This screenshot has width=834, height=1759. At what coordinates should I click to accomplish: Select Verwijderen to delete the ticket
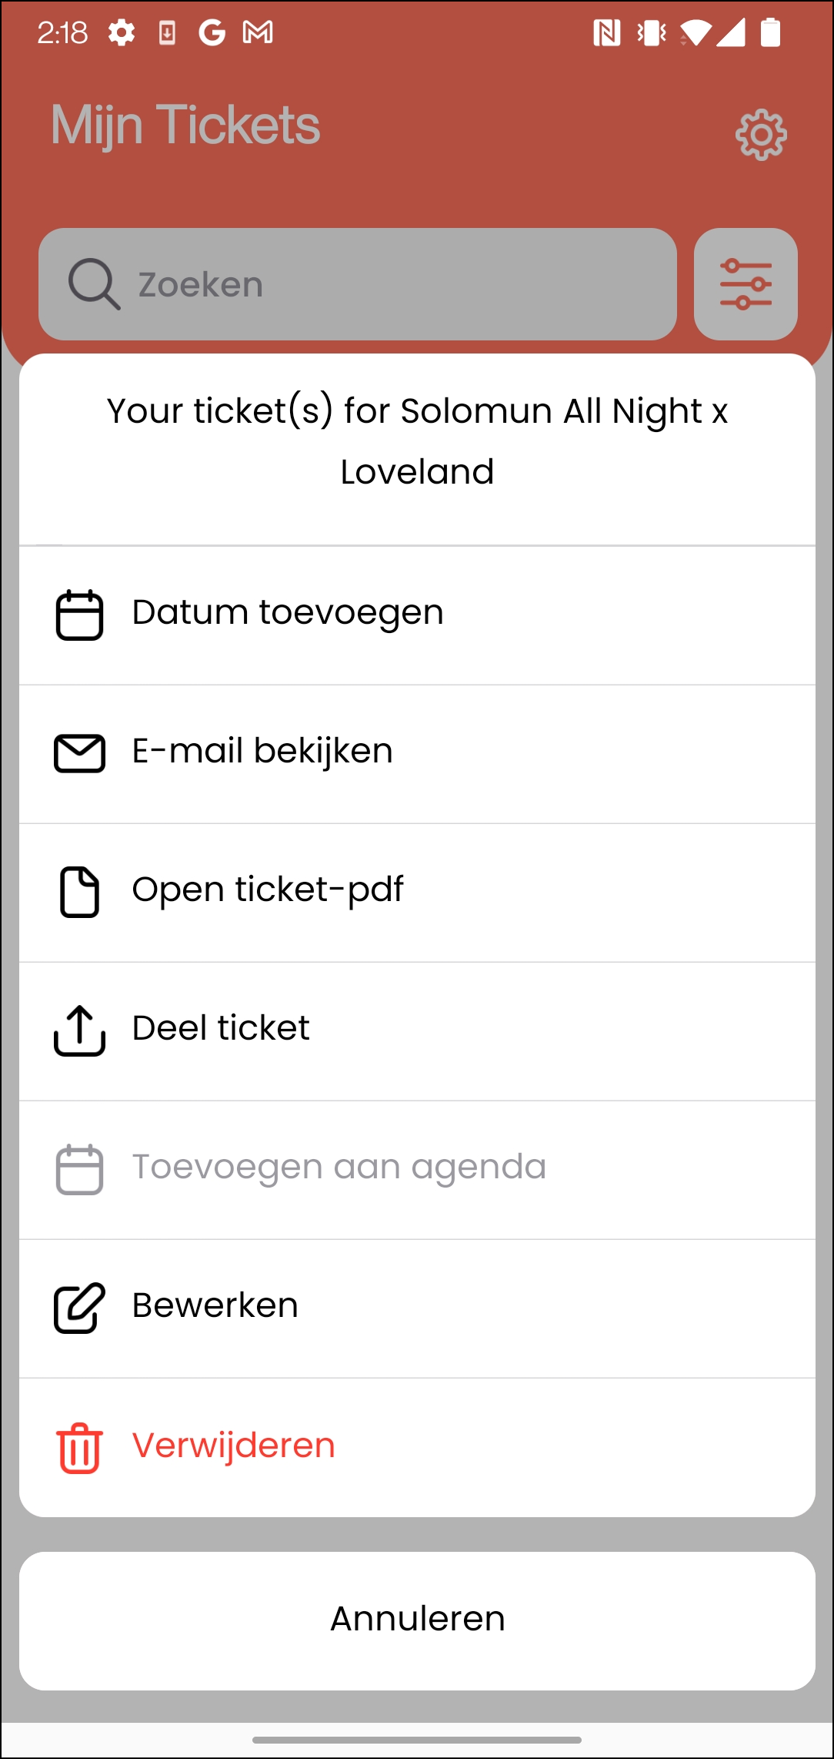(417, 1447)
